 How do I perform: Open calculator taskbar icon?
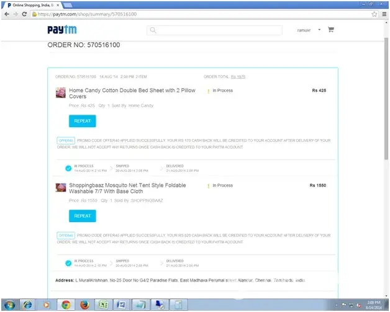178,305
